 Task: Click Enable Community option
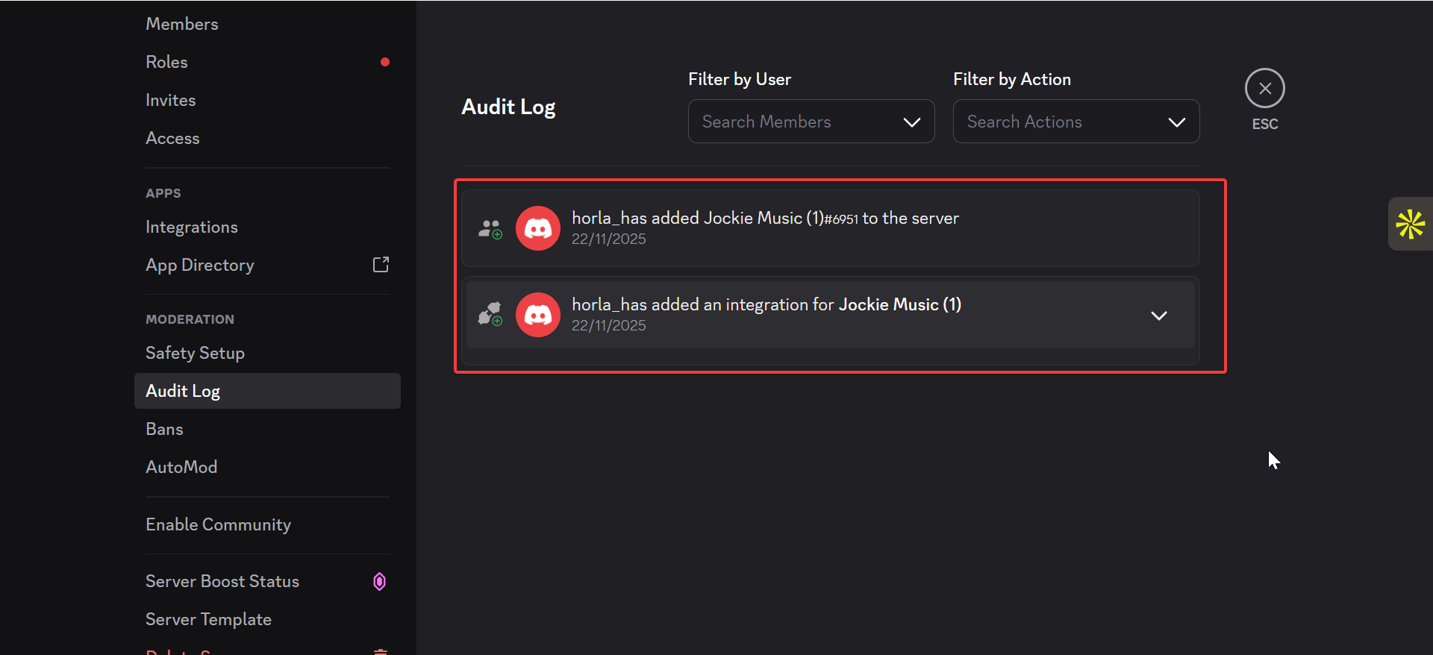coord(218,524)
